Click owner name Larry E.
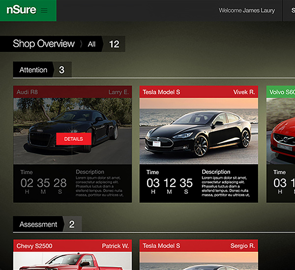Image resolution: width=295 pixels, height=270 pixels. pos(118,92)
